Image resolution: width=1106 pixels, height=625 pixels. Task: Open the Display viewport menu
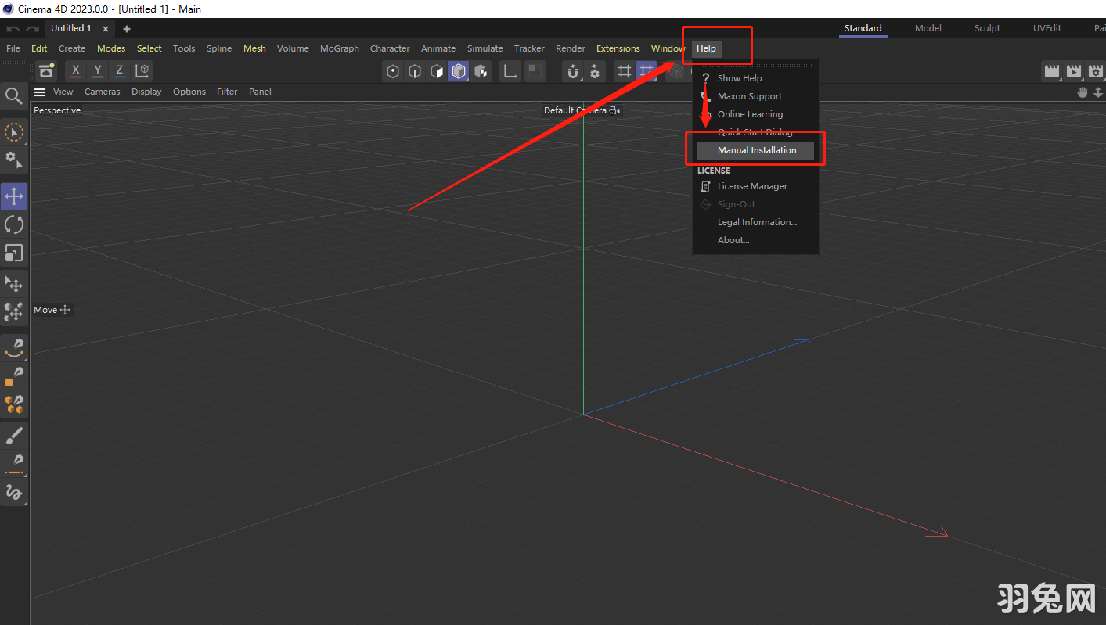[146, 92]
